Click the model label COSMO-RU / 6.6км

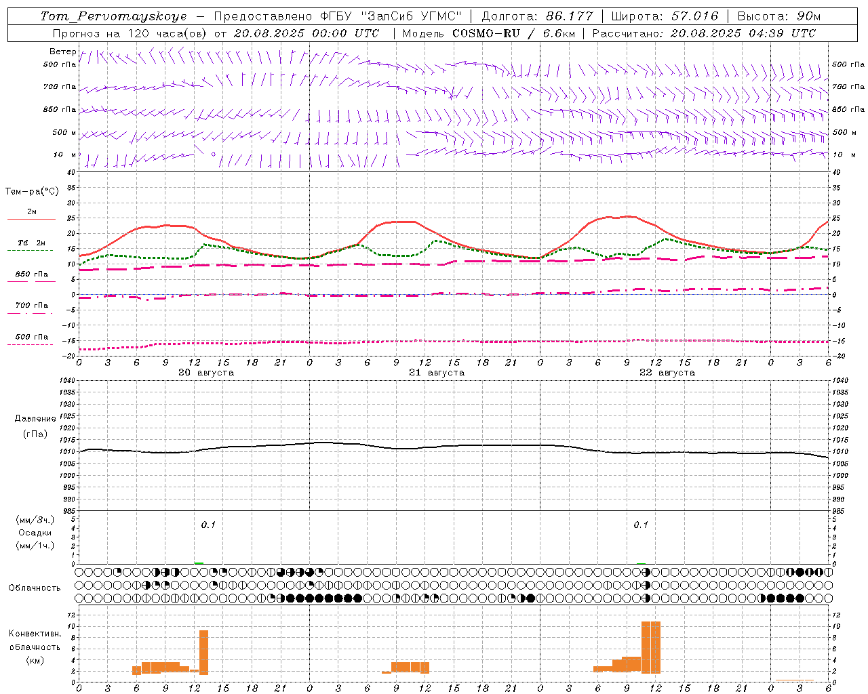[514, 33]
